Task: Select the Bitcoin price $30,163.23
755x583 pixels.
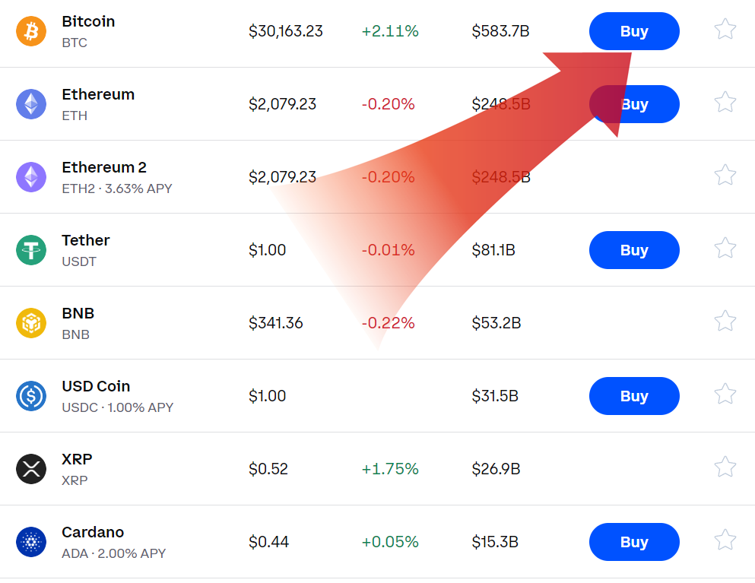Action: pyautogui.click(x=285, y=31)
